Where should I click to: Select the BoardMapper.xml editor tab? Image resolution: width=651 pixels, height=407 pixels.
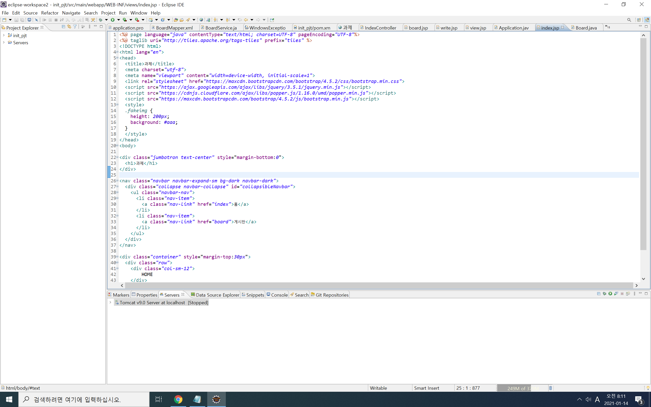pyautogui.click(x=174, y=27)
